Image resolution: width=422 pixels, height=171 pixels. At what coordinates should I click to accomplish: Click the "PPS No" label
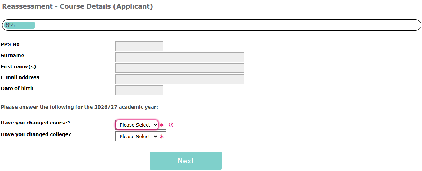tap(10, 44)
